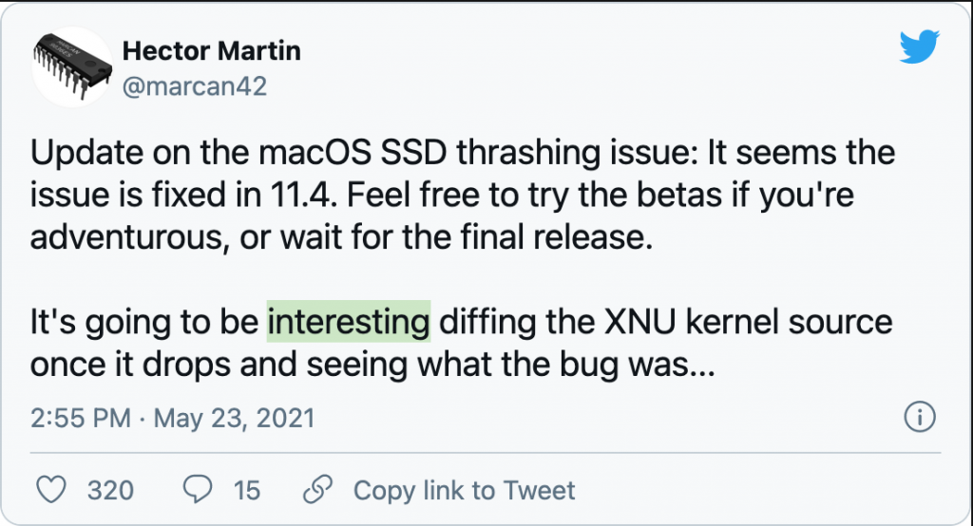The height and width of the screenshot is (526, 973).
Task: Click the XNU kernel source sentence
Action: pyautogui.click(x=461, y=343)
